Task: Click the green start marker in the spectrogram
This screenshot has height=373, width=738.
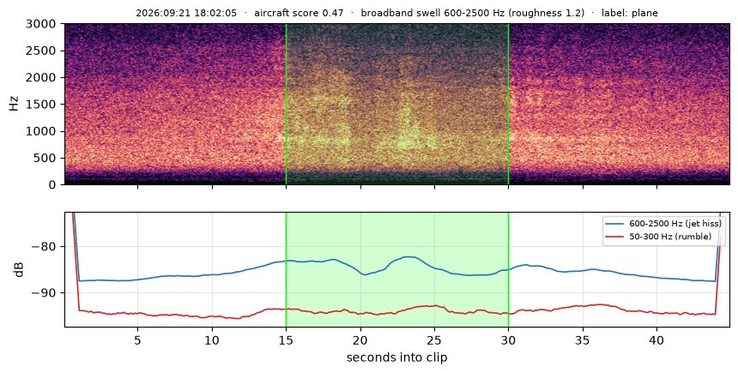Action: coord(286,104)
